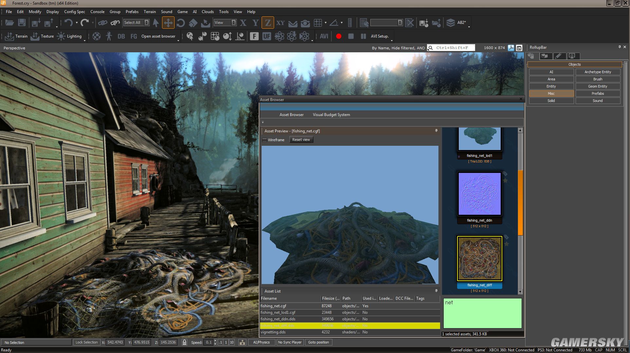The height and width of the screenshot is (353, 630).
Task: Click the Archetype Entity button
Action: click(x=598, y=72)
